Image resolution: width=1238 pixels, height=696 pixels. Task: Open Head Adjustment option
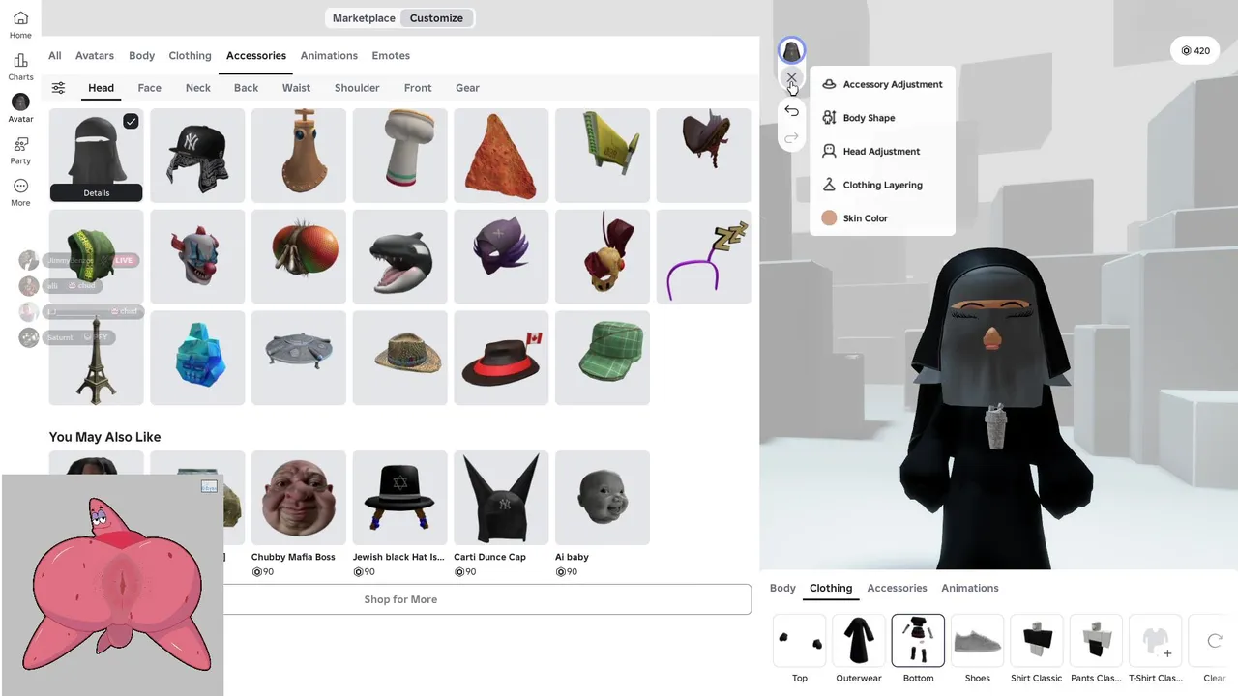click(871, 152)
